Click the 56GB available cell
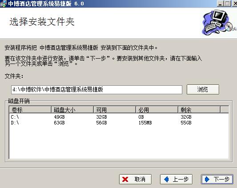This screenshot has width=237, height=188. pos(101,123)
